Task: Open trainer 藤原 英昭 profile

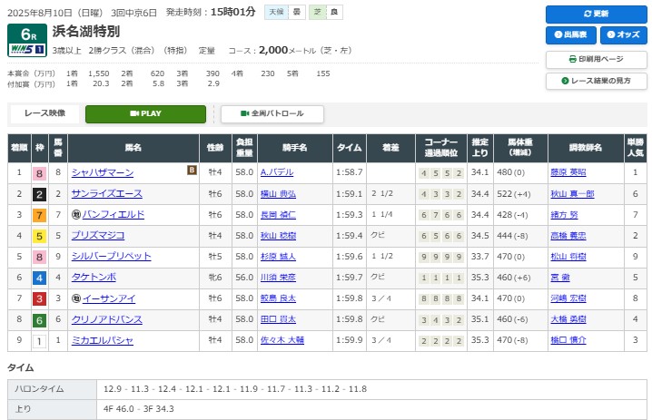Action: tap(568, 172)
